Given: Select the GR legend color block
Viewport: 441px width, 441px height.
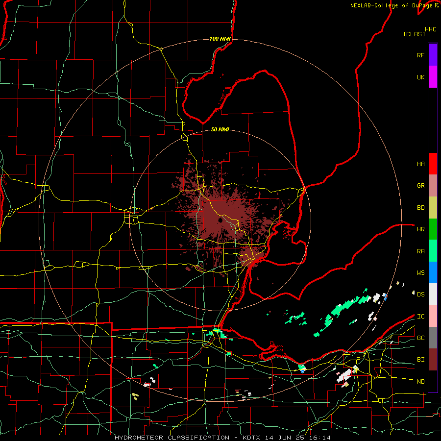Looking at the screenshot, I should click(x=433, y=186).
